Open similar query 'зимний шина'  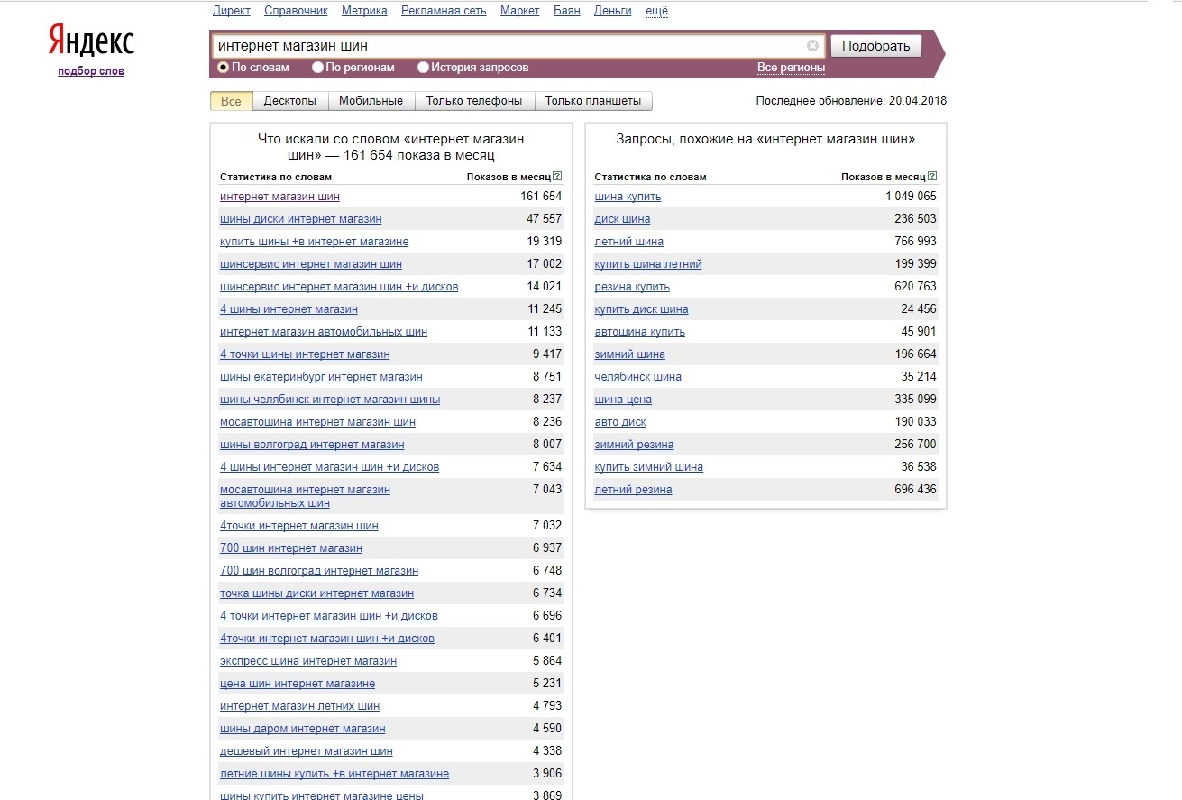click(x=630, y=354)
